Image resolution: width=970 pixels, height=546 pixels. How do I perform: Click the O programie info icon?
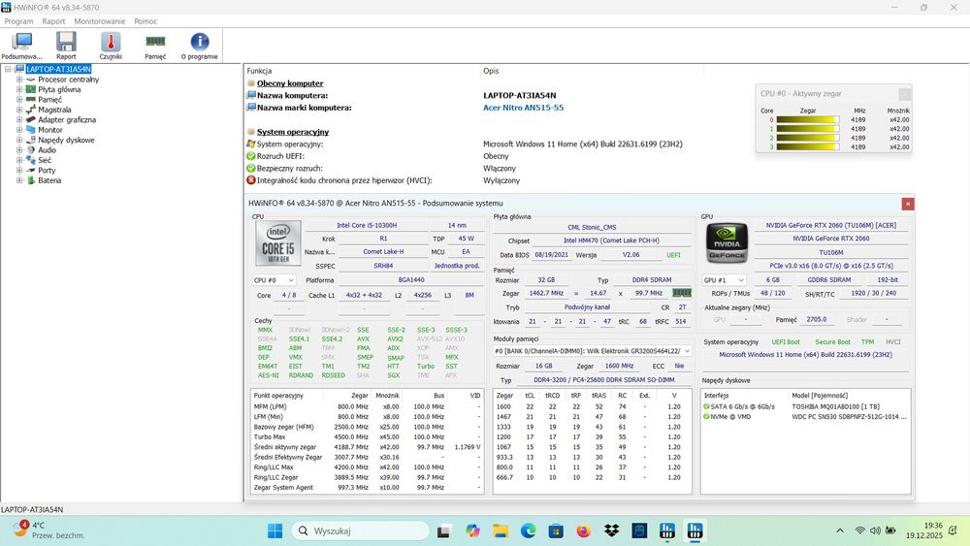click(x=199, y=46)
